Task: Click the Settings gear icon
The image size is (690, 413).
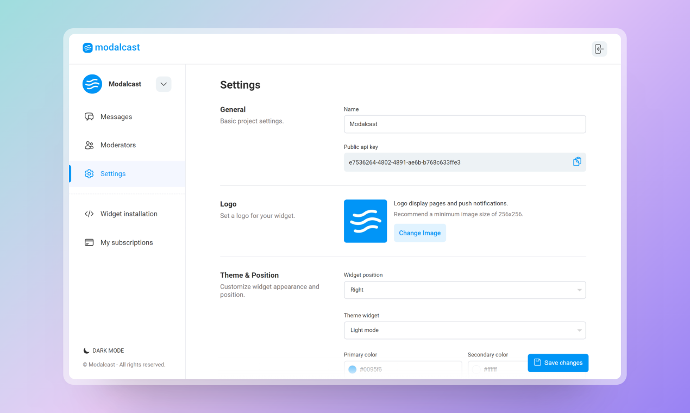Action: pos(89,174)
